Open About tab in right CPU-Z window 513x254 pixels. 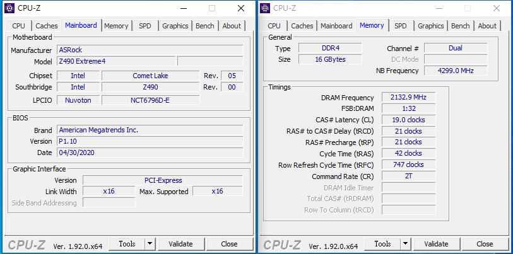click(x=487, y=26)
